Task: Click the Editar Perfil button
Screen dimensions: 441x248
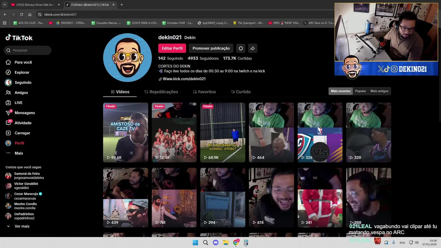Action: (x=172, y=48)
